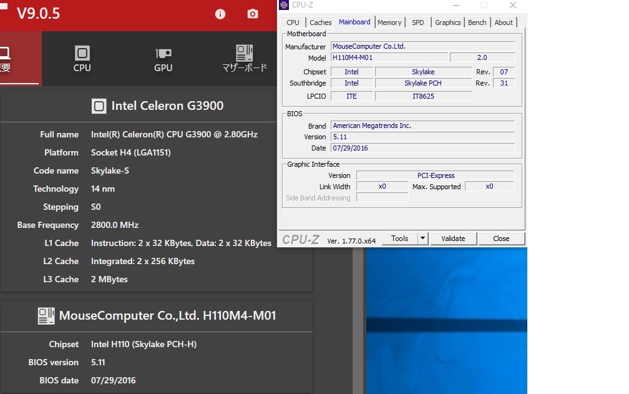Image resolution: width=629 pixels, height=394 pixels.
Task: Click the Validate button
Action: point(453,239)
